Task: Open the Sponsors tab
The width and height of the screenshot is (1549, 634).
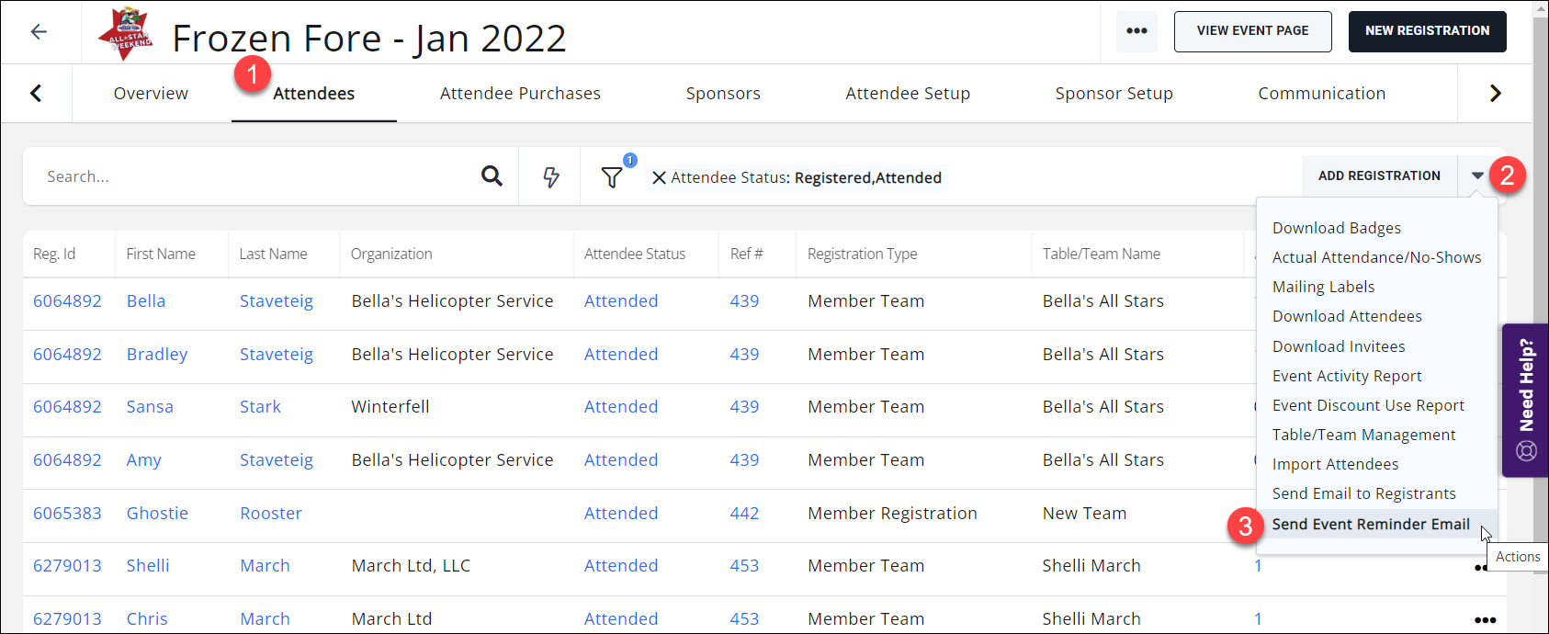Action: (723, 94)
